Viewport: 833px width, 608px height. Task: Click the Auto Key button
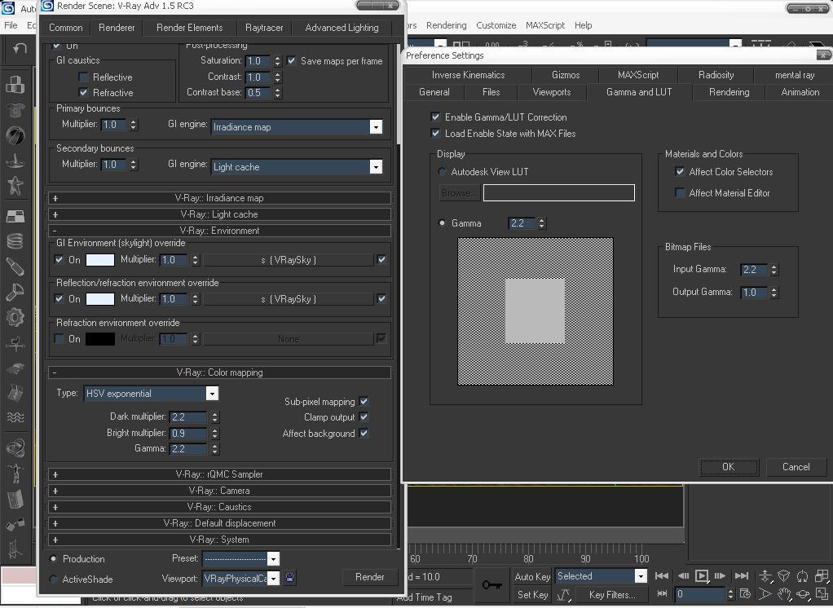coord(531,577)
